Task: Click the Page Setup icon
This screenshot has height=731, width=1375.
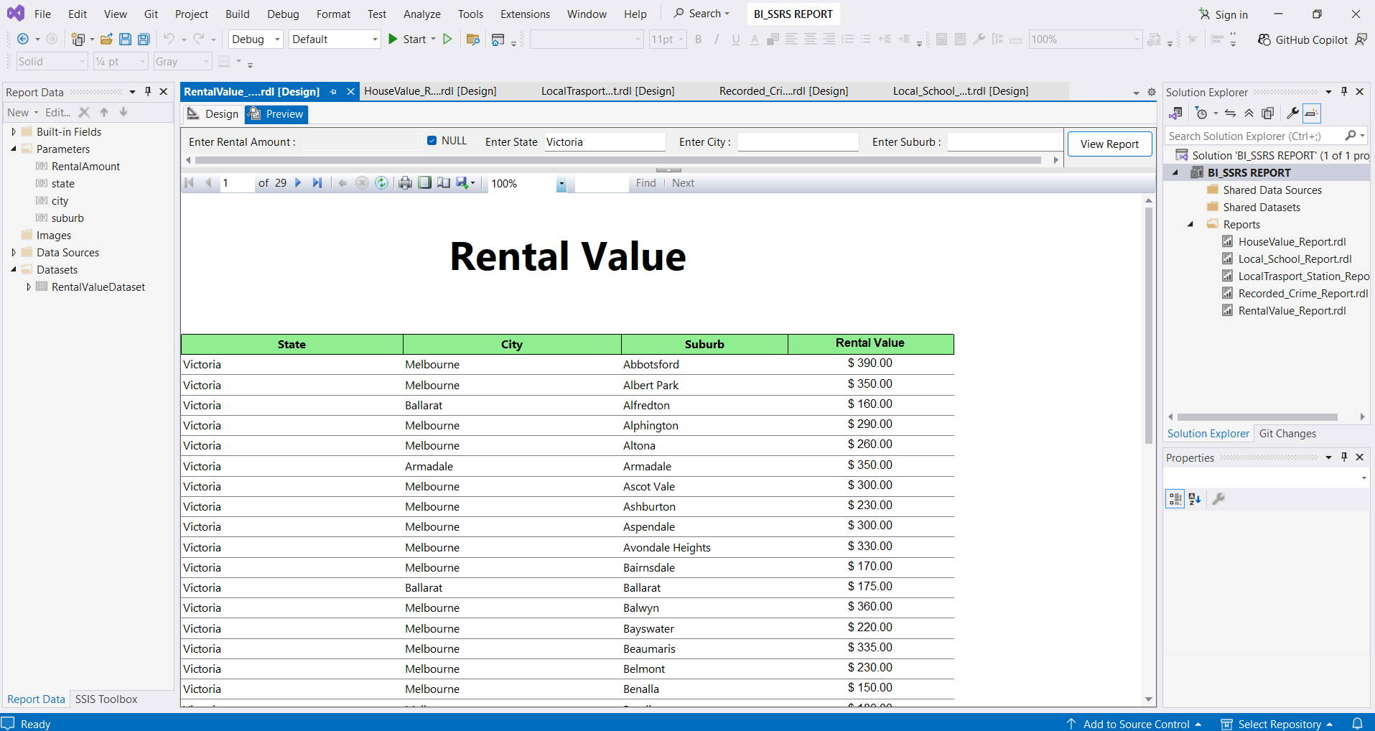Action: 444,183
